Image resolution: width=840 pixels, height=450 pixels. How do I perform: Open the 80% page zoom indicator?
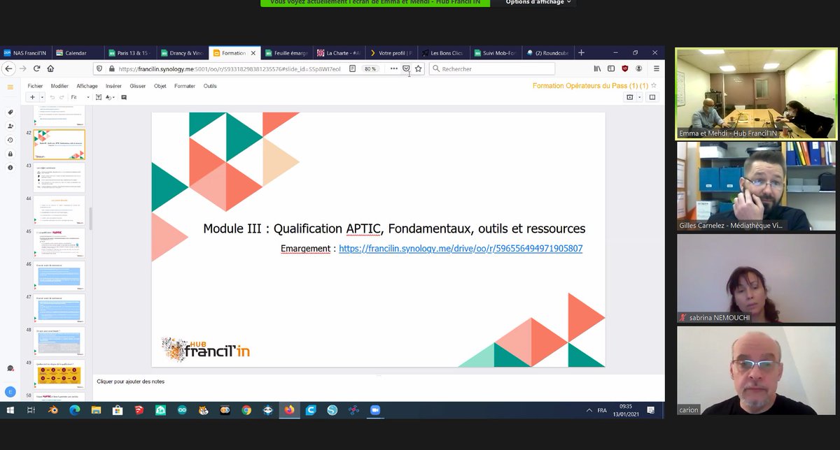(x=370, y=68)
